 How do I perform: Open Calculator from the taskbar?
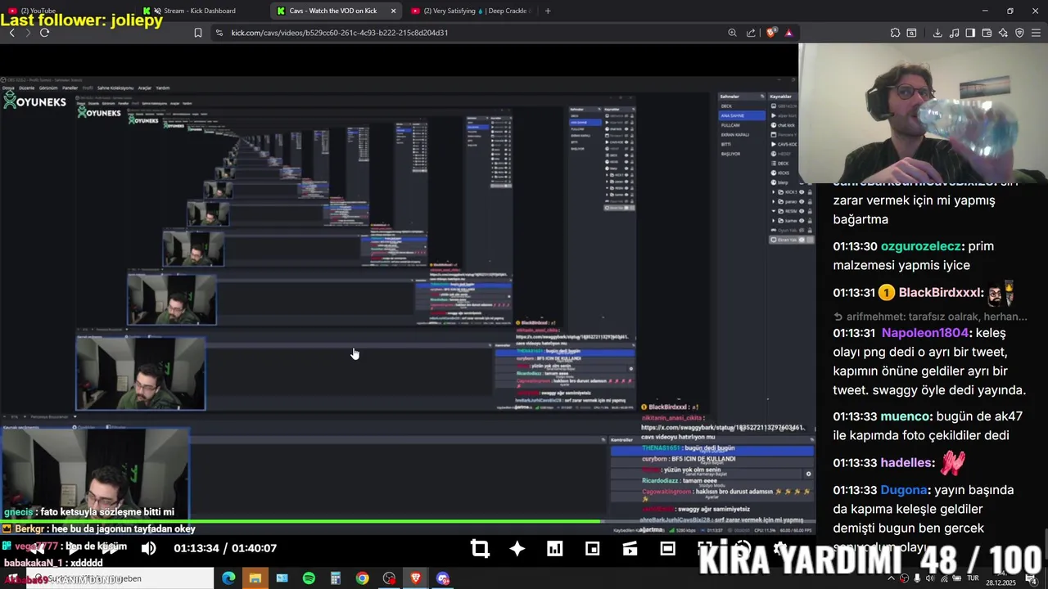pyautogui.click(x=336, y=578)
